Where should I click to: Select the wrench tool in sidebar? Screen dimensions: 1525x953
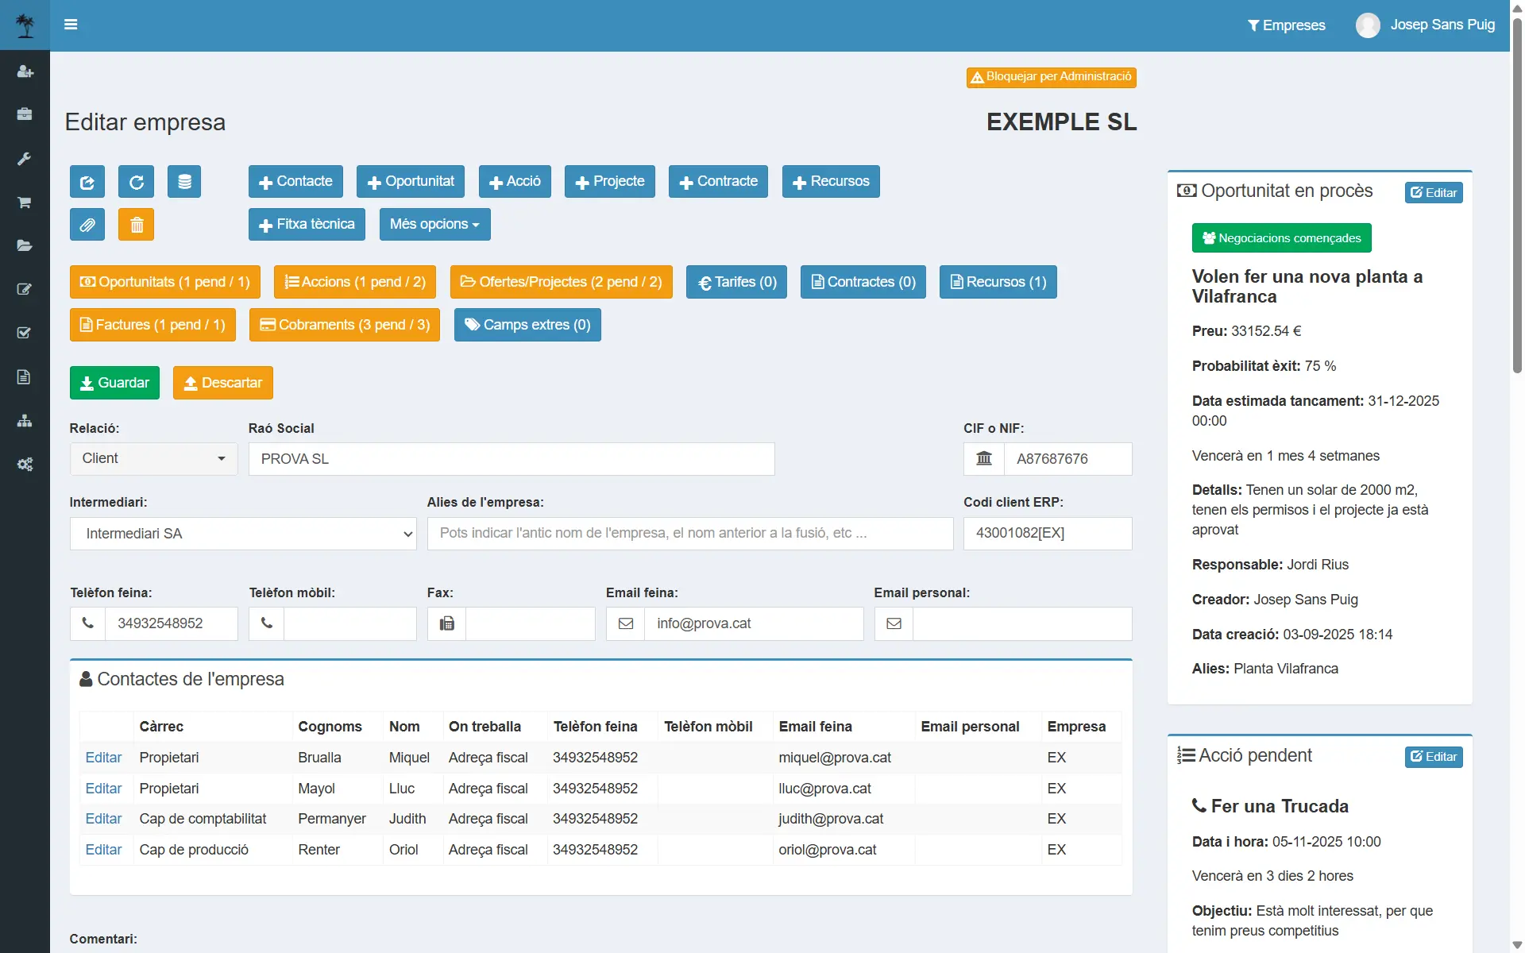(x=25, y=159)
